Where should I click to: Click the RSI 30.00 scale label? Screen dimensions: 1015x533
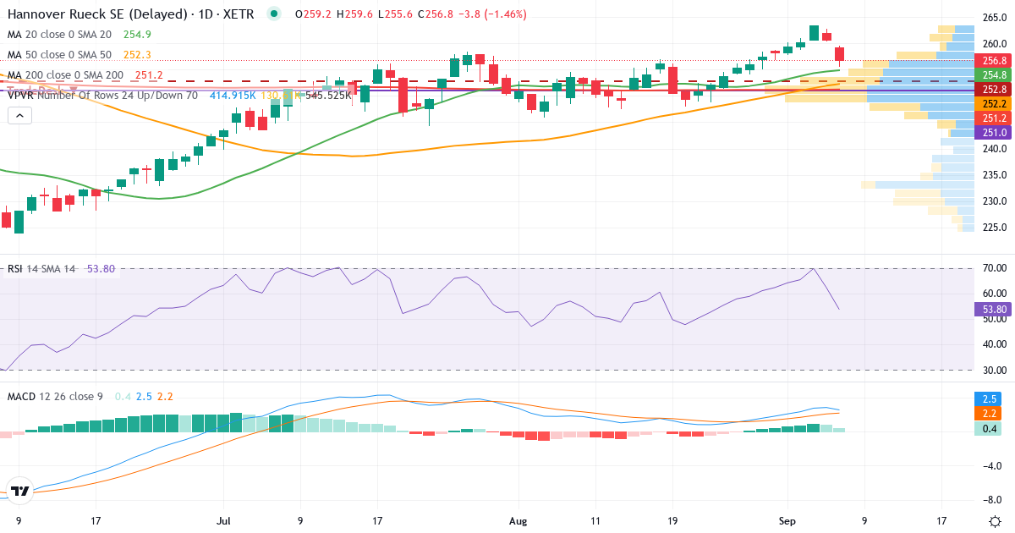pos(994,371)
